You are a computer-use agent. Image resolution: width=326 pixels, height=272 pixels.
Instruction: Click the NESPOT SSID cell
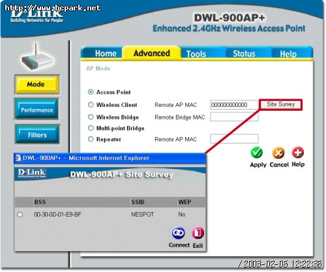pyautogui.click(x=142, y=215)
